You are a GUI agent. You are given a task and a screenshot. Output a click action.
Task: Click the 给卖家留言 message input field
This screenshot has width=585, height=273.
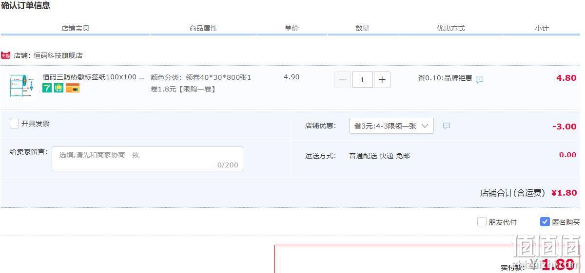[147, 159]
